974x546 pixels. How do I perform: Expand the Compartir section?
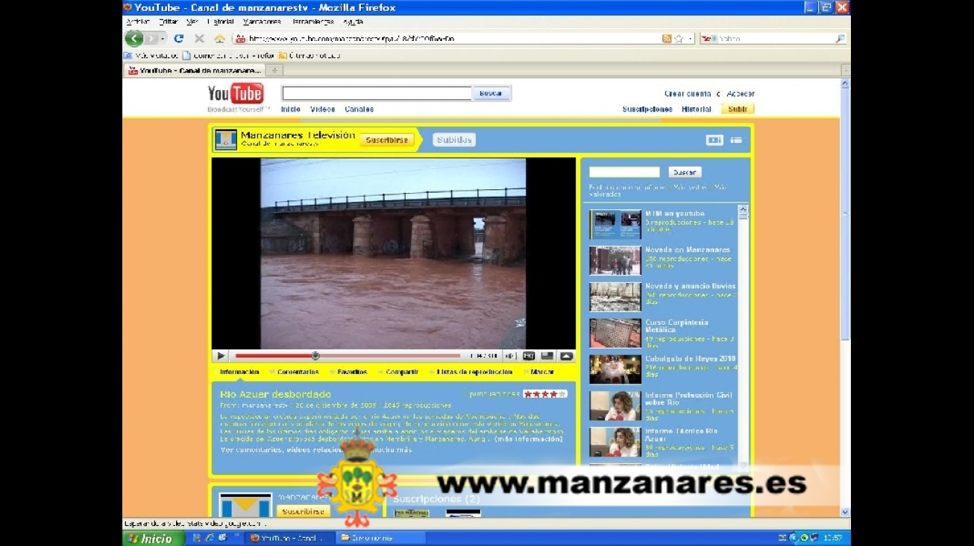pyautogui.click(x=402, y=372)
